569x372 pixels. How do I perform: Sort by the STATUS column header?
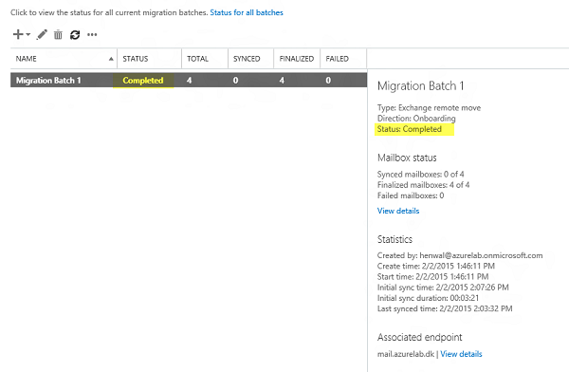click(x=136, y=59)
